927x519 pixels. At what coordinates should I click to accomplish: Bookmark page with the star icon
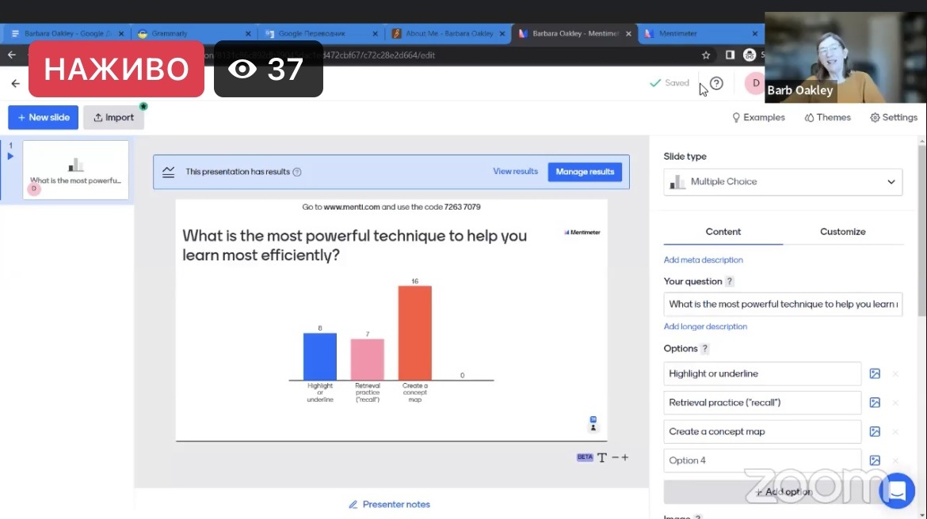[x=706, y=55]
